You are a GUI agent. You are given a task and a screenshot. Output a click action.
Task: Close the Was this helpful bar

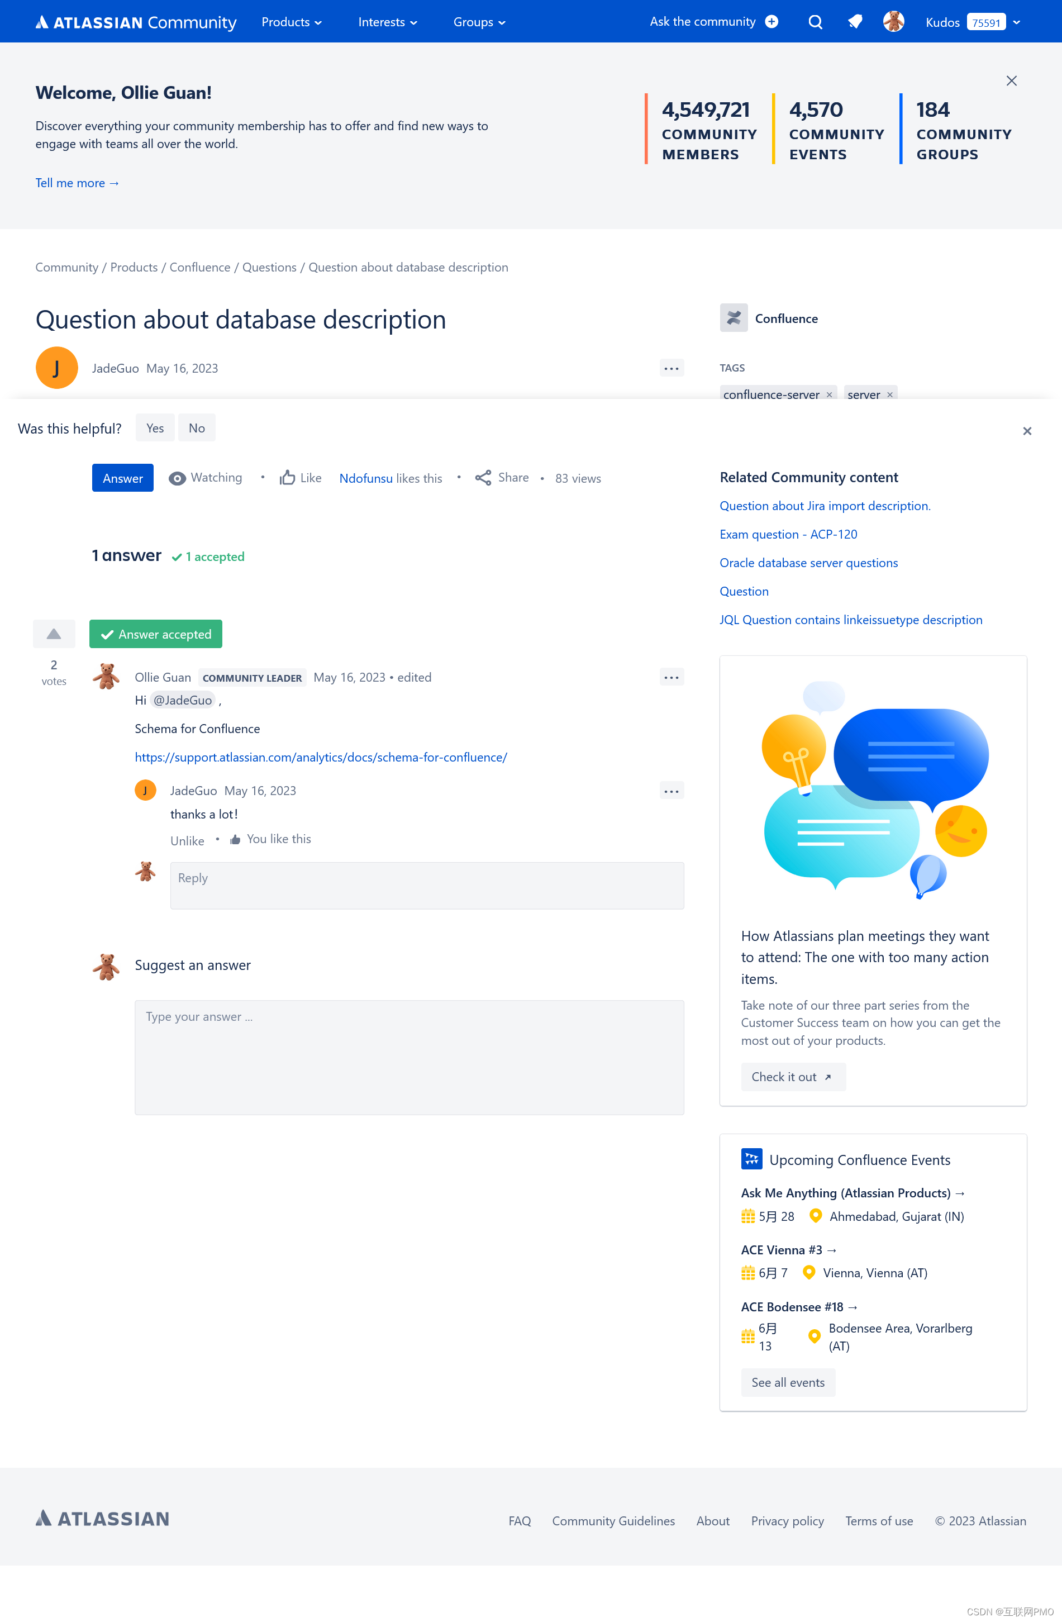(1027, 431)
